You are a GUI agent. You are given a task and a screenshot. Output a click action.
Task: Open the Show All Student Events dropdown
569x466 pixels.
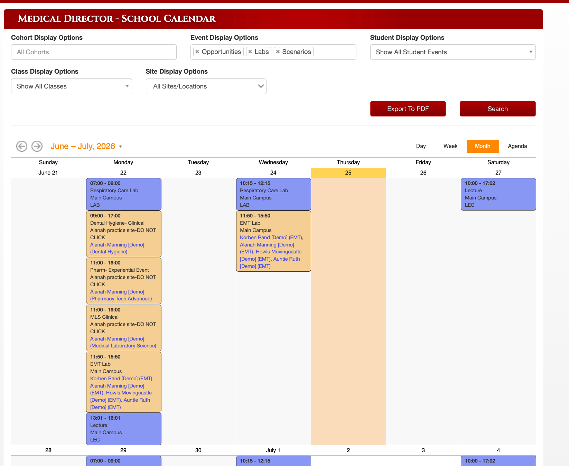pos(453,52)
